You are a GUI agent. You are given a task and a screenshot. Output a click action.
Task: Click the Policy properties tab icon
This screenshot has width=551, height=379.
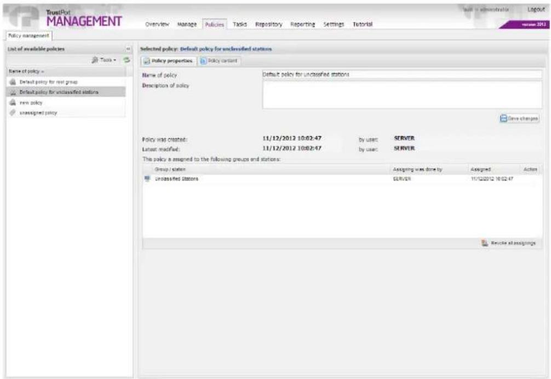[147, 61]
